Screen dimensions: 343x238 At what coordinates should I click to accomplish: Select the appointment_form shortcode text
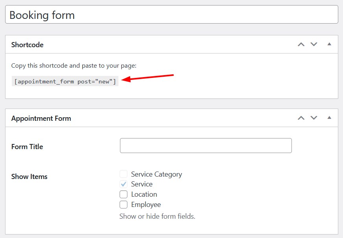[x=65, y=81]
